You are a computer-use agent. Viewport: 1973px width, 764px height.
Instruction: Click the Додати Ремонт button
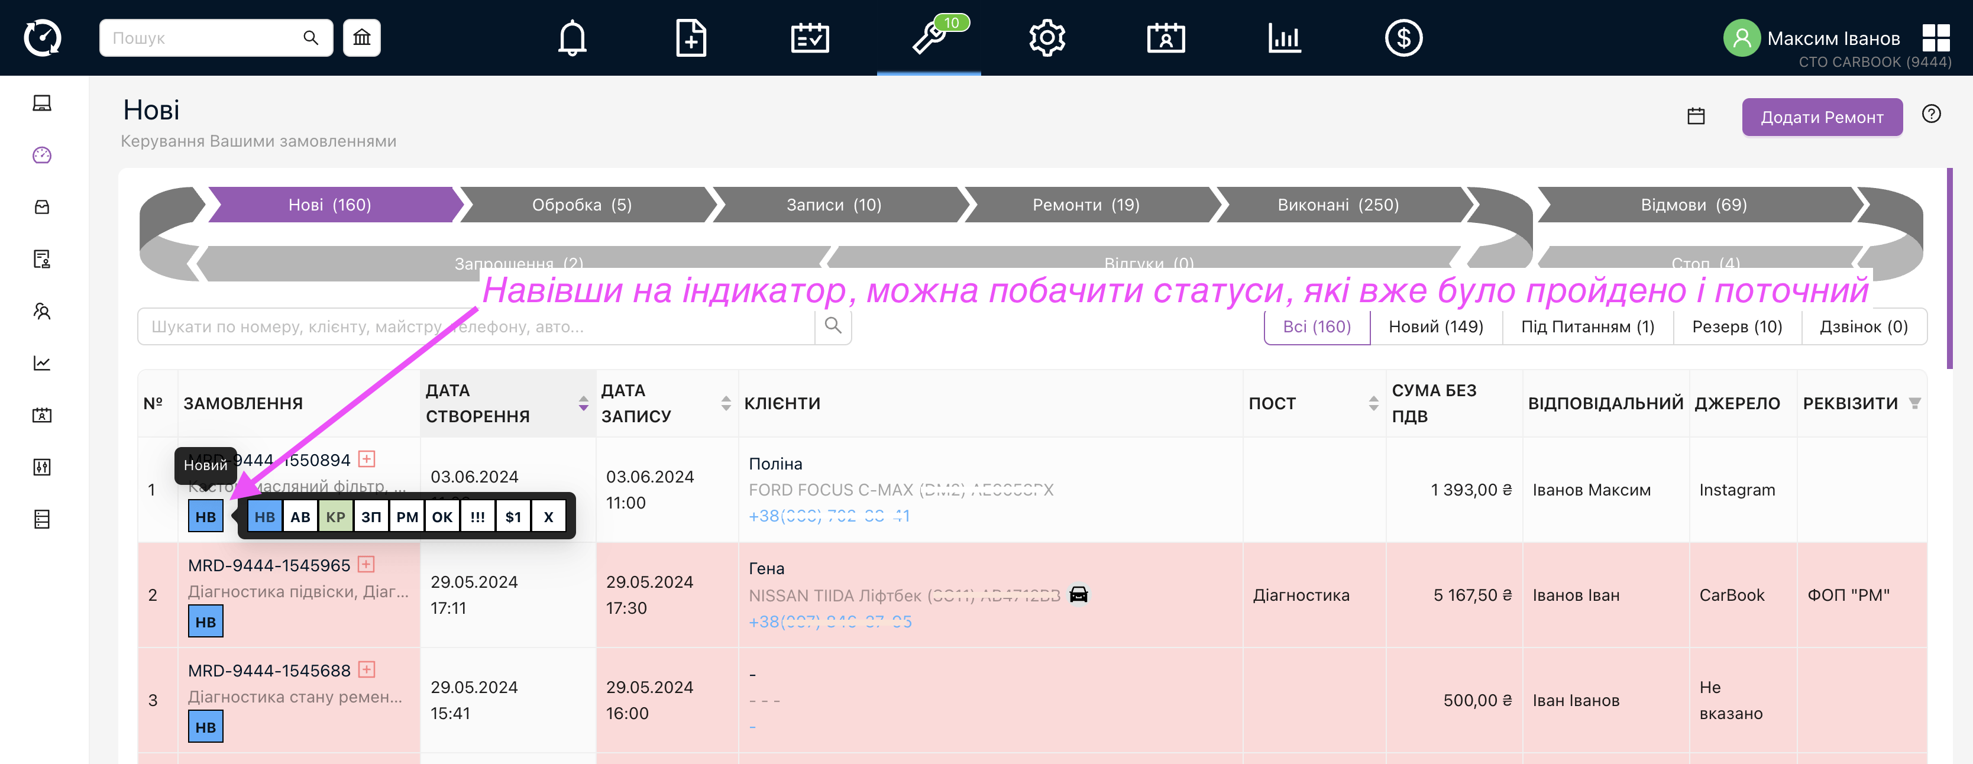click(1822, 117)
